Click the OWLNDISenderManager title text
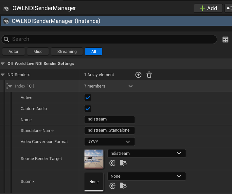The width and height of the screenshot is (232, 194). pos(44,8)
